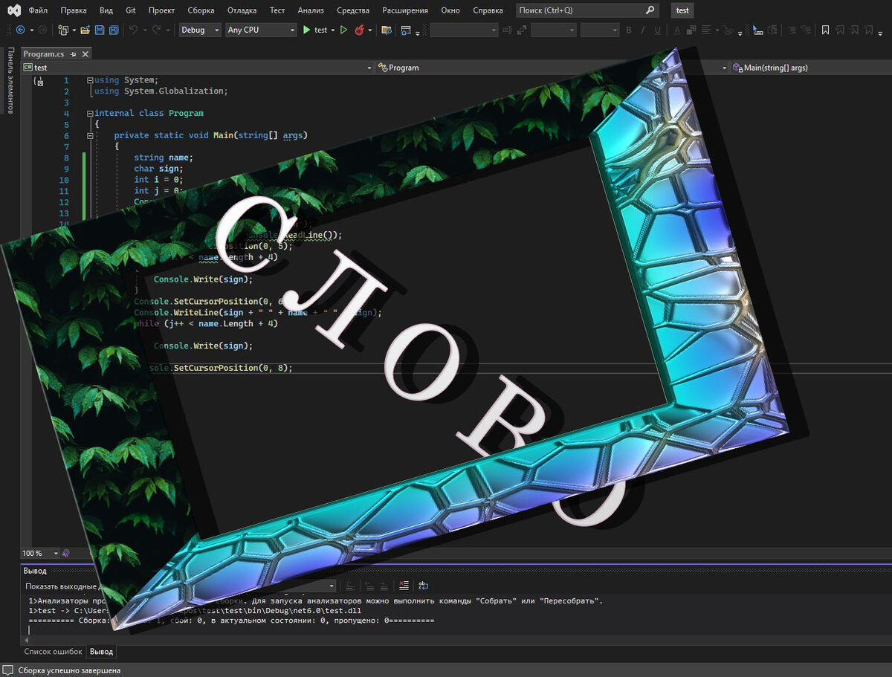Open the Справка menu
The image size is (892, 677).
488,10
